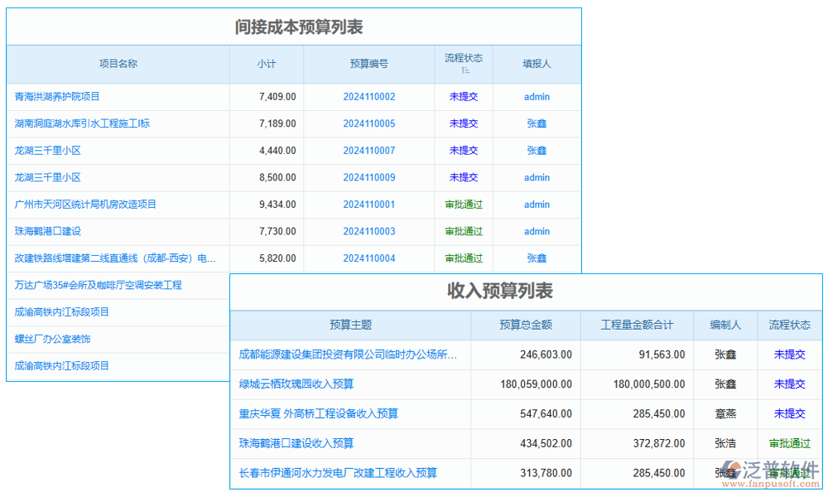Image resolution: width=828 pixels, height=497 pixels.
Task: Open budget number 2024110002
Action: [x=368, y=96]
